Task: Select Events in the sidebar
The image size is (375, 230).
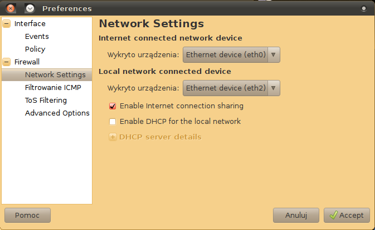Action: 37,37
